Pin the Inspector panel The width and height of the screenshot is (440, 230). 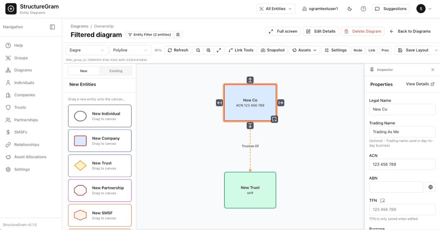click(x=372, y=69)
